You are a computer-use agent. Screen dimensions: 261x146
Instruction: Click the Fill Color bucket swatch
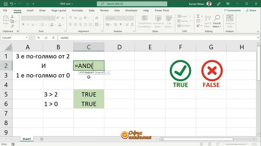pyautogui.click(x=52, y=24)
